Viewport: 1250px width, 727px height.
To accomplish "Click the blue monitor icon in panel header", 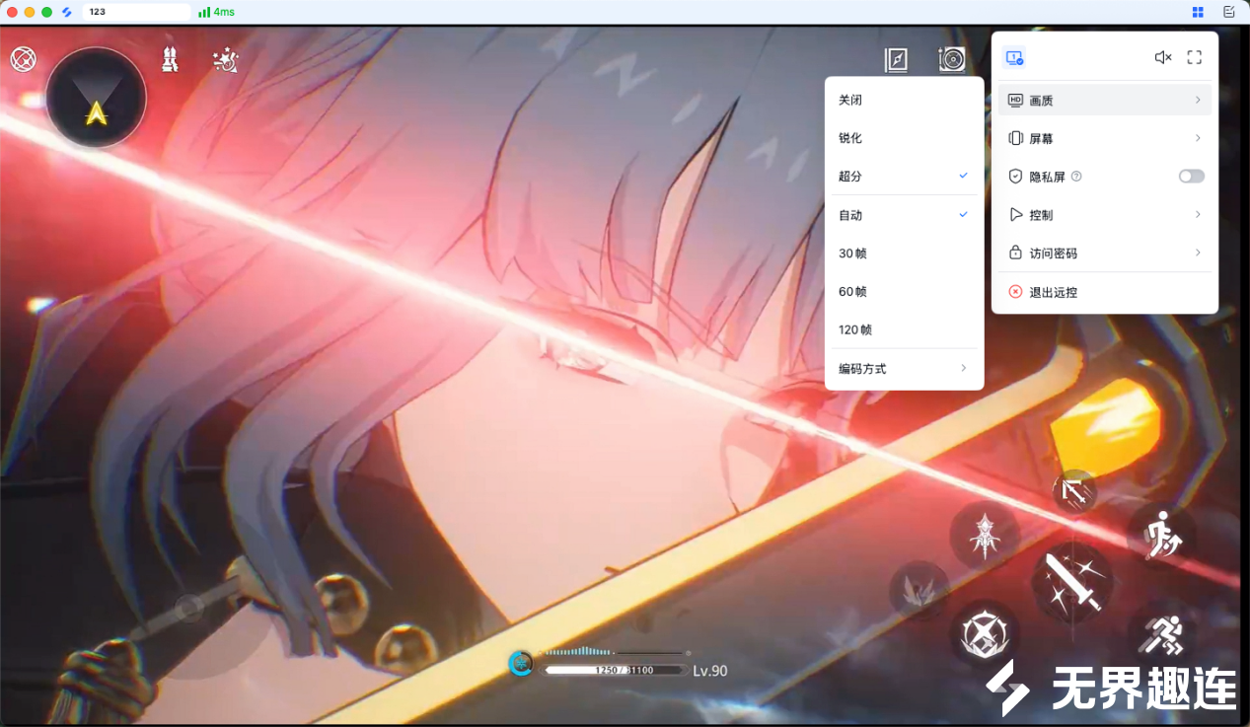I will click(x=1014, y=57).
